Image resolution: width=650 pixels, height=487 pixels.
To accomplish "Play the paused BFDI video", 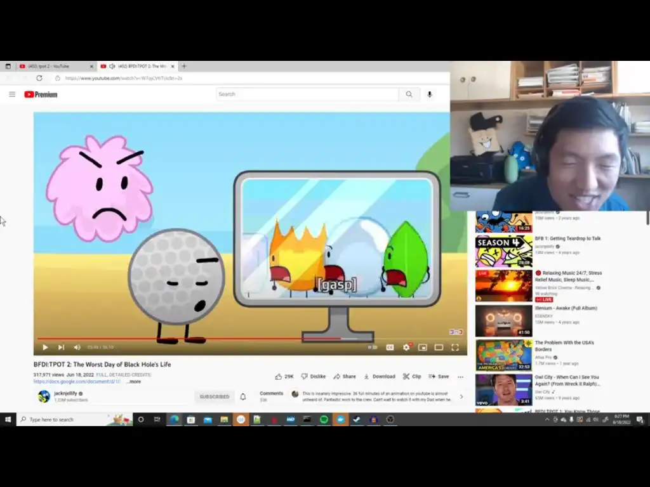I will (45, 347).
